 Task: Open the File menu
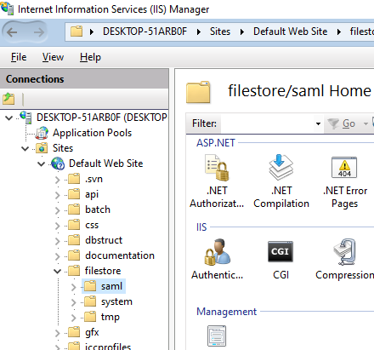[19, 57]
